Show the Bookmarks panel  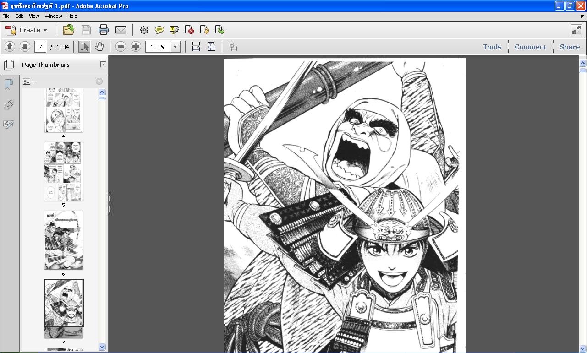9,85
